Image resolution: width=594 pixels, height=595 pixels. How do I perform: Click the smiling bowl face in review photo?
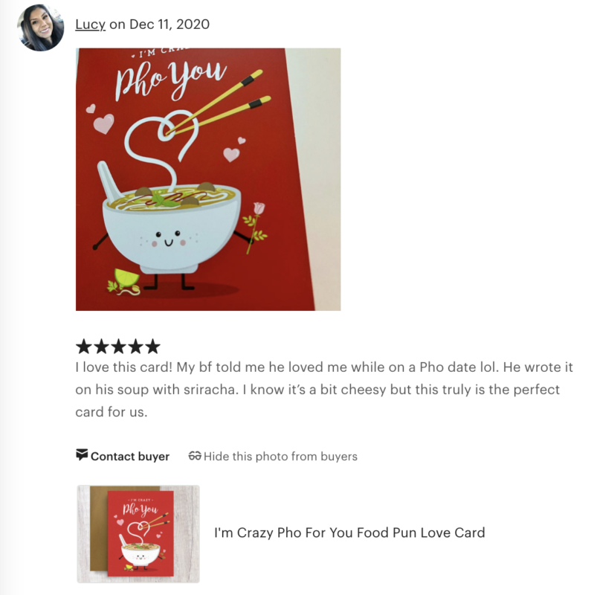pyautogui.click(x=169, y=238)
